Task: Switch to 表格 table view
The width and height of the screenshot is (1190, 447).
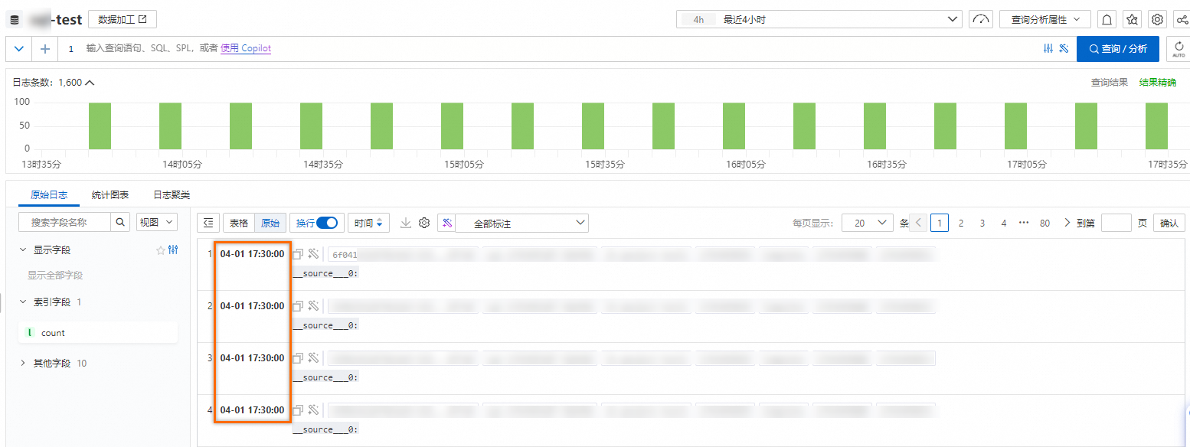Action: coord(239,223)
